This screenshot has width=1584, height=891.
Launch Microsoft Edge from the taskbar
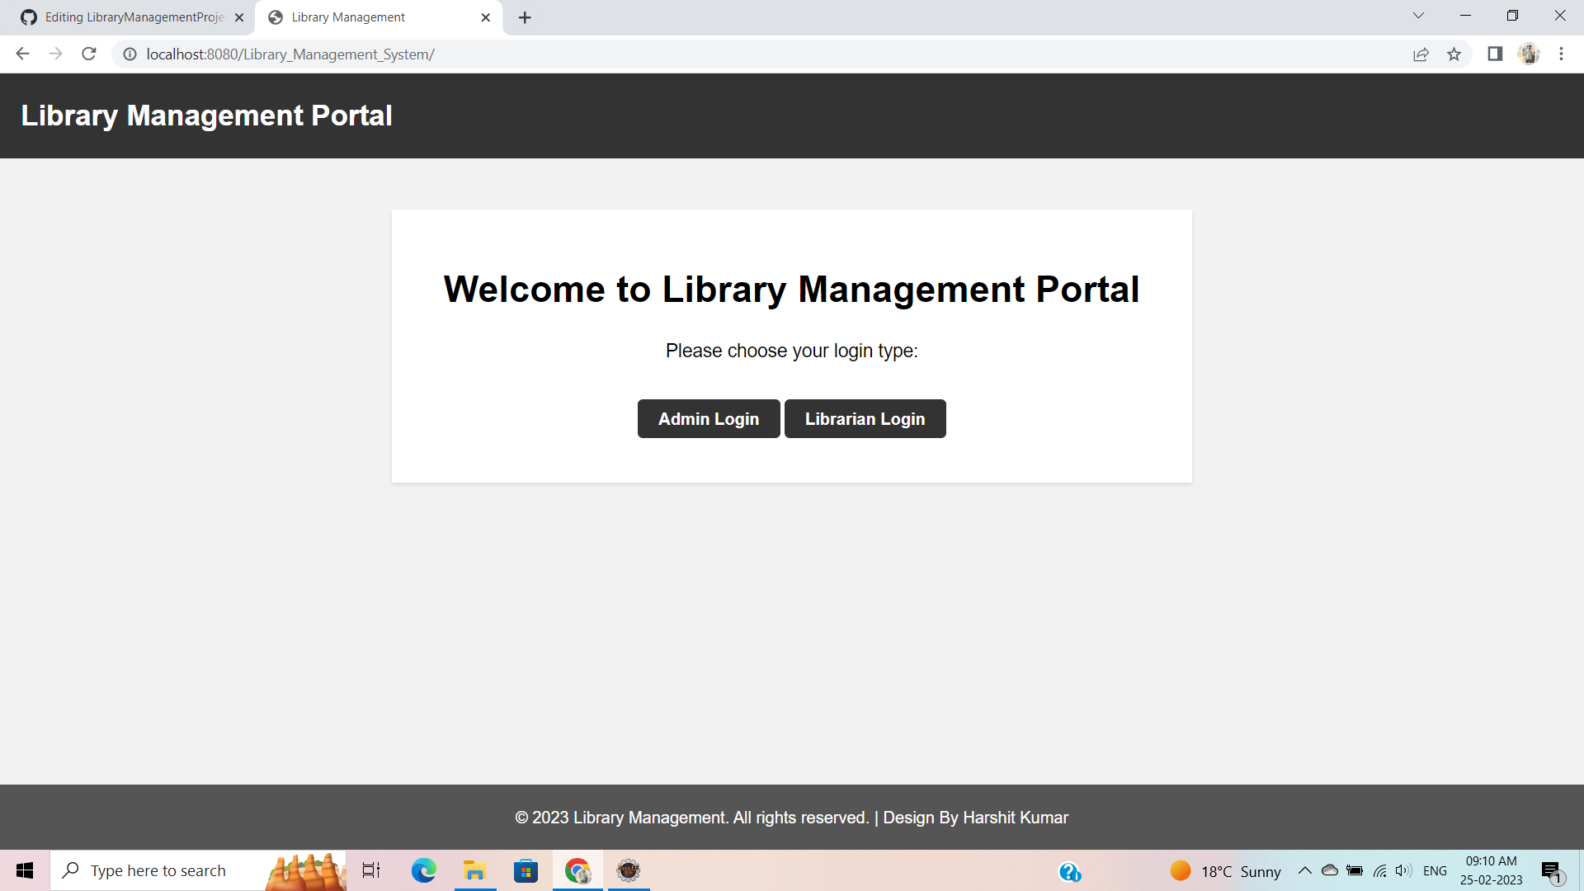click(x=424, y=870)
